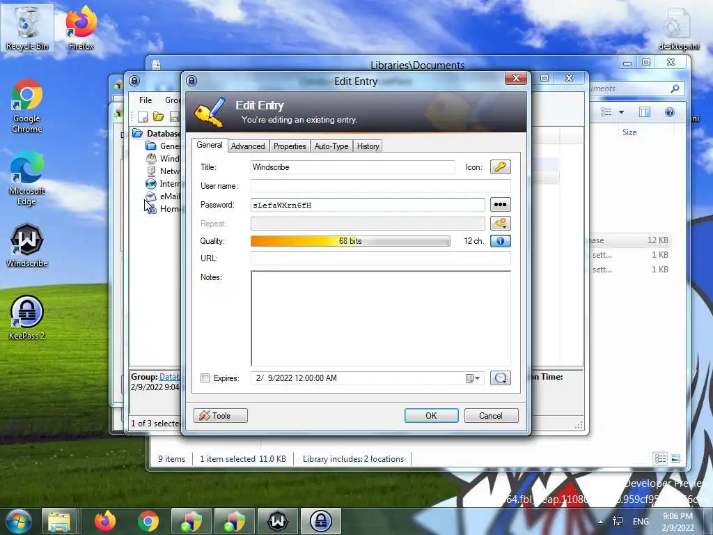Open the generate password key button
The height and width of the screenshot is (535, 713).
pos(500,224)
